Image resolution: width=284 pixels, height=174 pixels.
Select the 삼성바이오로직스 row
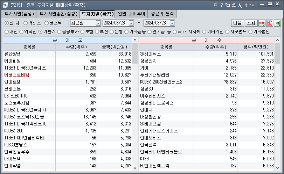(207, 103)
